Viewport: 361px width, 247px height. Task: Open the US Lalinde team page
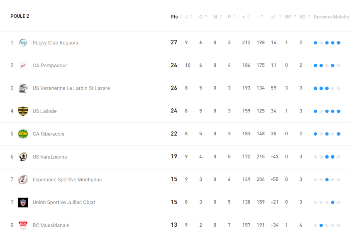44,111
